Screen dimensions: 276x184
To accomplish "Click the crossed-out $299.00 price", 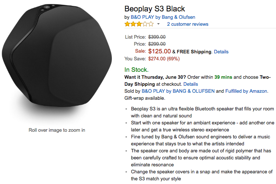I will pos(157,44).
